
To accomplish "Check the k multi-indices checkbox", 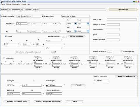I will click(4, 58).
